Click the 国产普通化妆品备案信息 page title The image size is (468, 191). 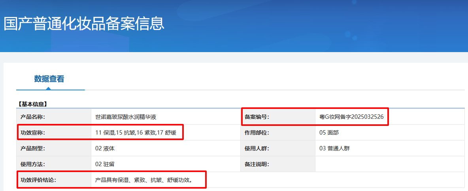(84, 24)
